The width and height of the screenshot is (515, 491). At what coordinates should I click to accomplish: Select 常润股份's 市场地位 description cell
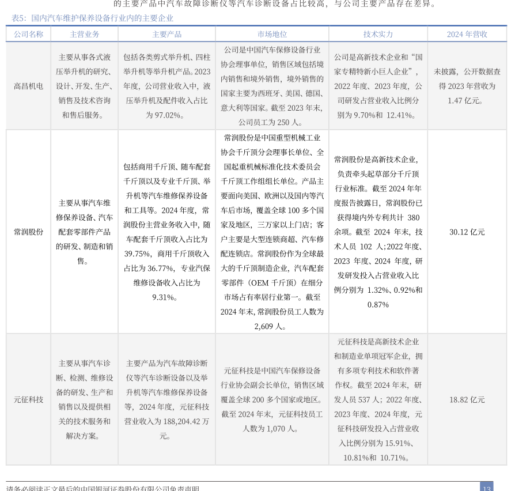[272, 232]
